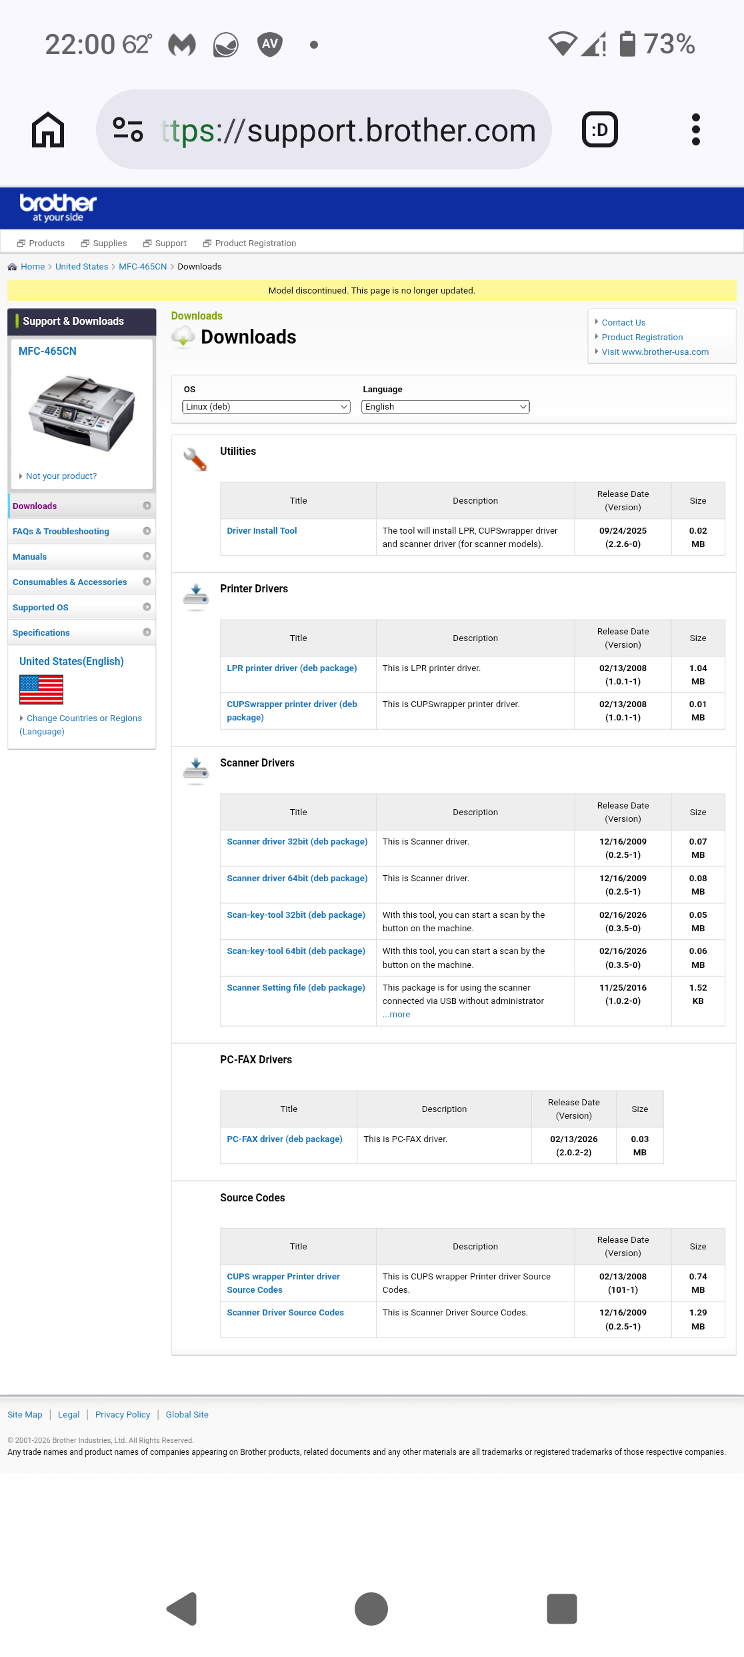Screen dimensions: 744x1657
Task: Open Scanner driver 32bit (deb package) link
Action: click(297, 842)
